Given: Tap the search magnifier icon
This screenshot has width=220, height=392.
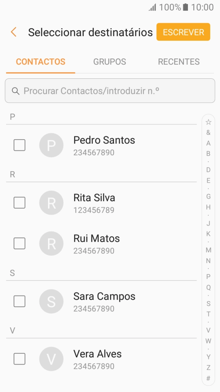Looking at the screenshot, I should click(15, 91).
